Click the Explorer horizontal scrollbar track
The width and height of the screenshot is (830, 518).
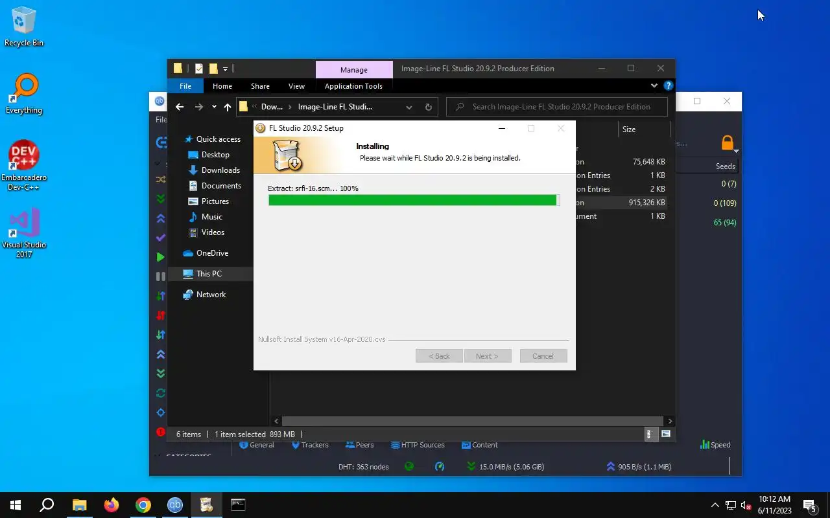473,421
